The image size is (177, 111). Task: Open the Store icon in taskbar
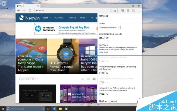coord(66,109)
